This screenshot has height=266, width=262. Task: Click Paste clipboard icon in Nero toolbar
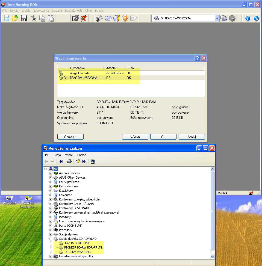point(51,18)
